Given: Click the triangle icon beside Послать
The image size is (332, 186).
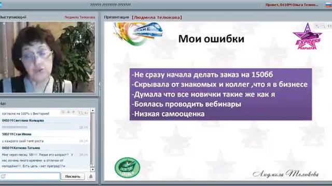Looking at the screenshot, I should click(91, 176).
